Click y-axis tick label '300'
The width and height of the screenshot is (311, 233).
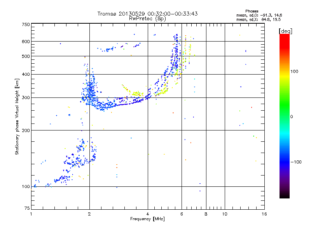[x=26, y=98]
